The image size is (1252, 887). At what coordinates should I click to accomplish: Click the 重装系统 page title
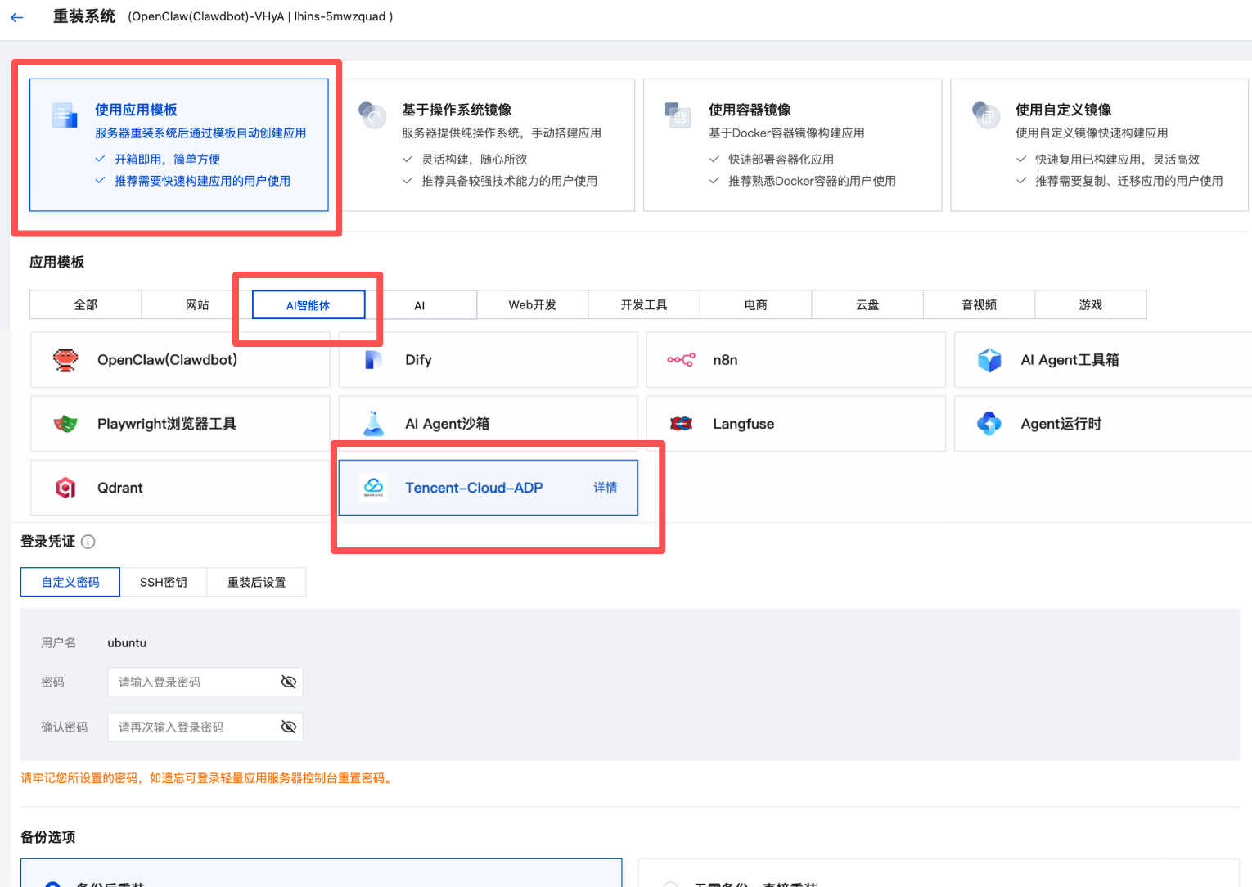(x=84, y=16)
